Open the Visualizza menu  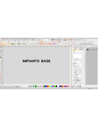tap(7, 38)
